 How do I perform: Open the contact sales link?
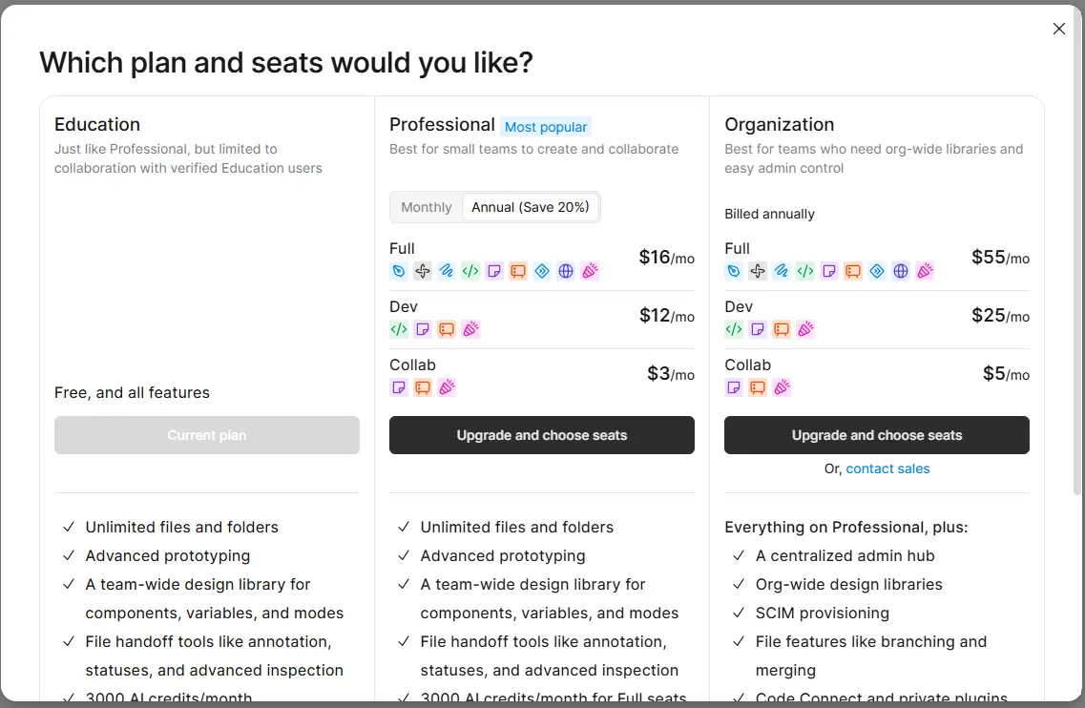887,469
